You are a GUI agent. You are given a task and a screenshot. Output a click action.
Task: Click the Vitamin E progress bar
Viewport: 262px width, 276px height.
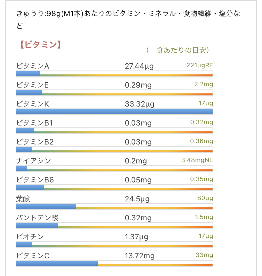click(x=114, y=93)
